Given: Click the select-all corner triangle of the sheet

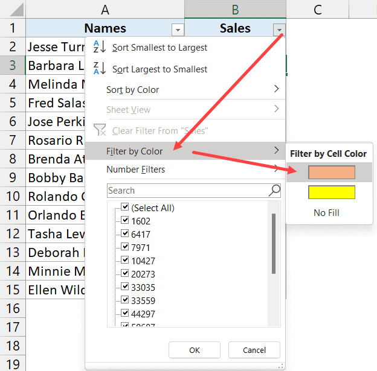Looking at the screenshot, I should 13,9.
